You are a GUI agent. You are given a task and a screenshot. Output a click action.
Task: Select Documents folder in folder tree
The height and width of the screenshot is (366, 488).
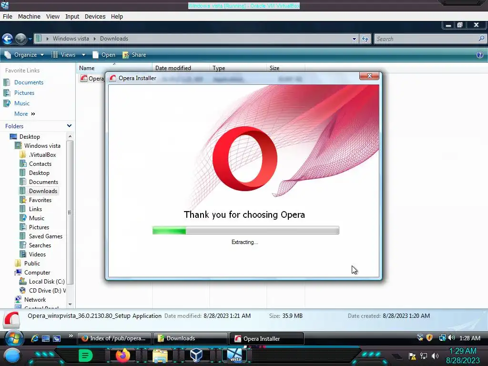pyautogui.click(x=43, y=182)
